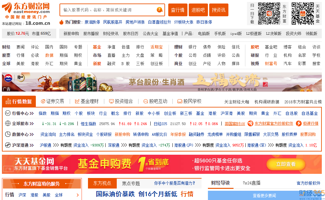Open the 基金净值 link
Viewport: 325px width, 200px height.
tap(170, 34)
